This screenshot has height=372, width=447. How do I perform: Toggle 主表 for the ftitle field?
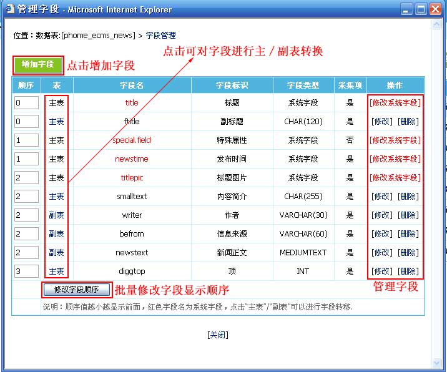click(57, 122)
